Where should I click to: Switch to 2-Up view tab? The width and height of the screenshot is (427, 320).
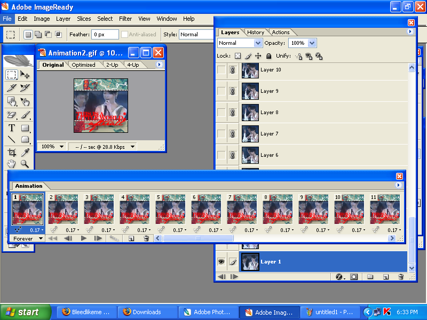click(x=112, y=65)
